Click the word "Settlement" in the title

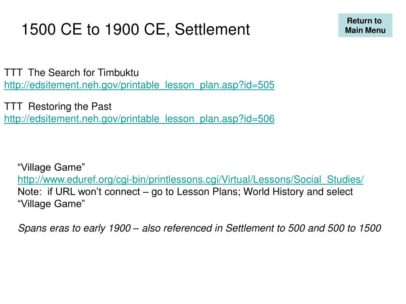[x=212, y=29]
